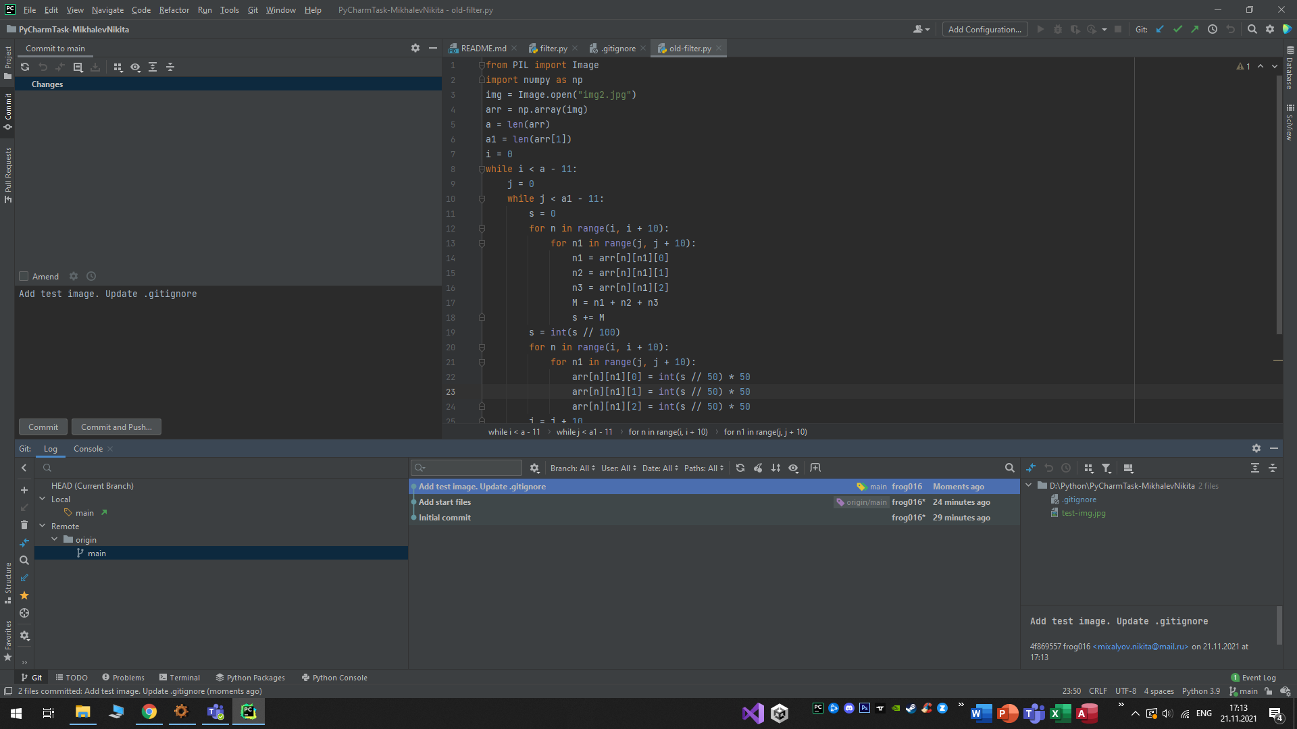Open commit message history clock icon
The image size is (1297, 729).
[x=91, y=276]
